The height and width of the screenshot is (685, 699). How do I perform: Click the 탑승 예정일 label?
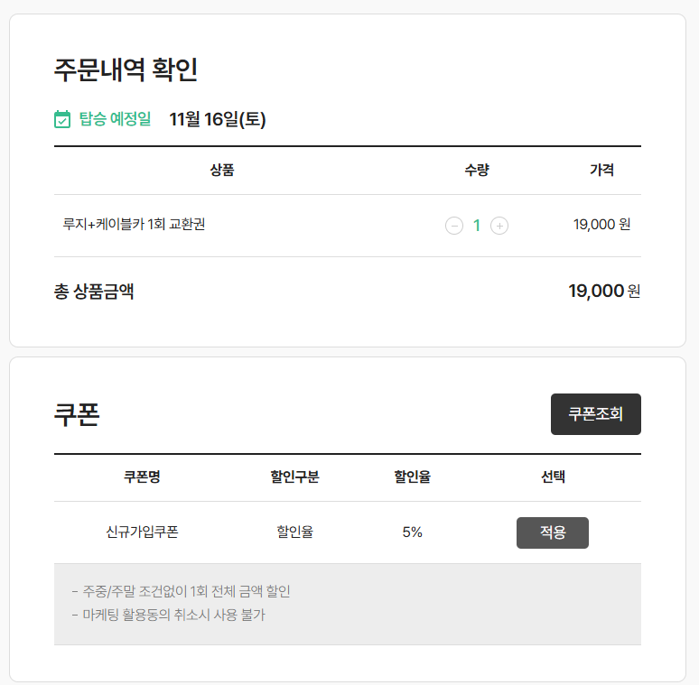click(x=115, y=119)
